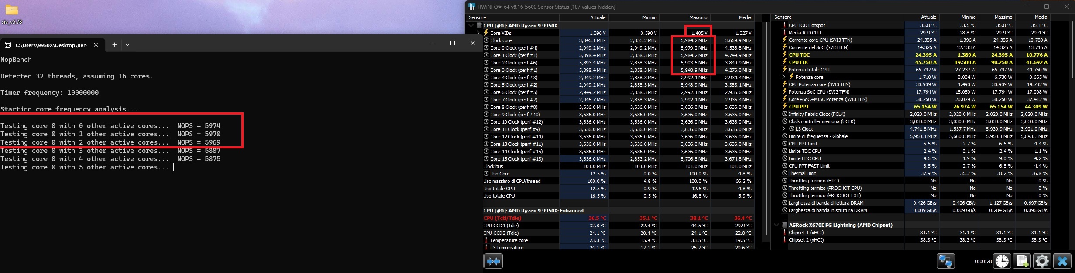Click the clock icon beside Uso Core
1075x273 pixels.
point(486,174)
